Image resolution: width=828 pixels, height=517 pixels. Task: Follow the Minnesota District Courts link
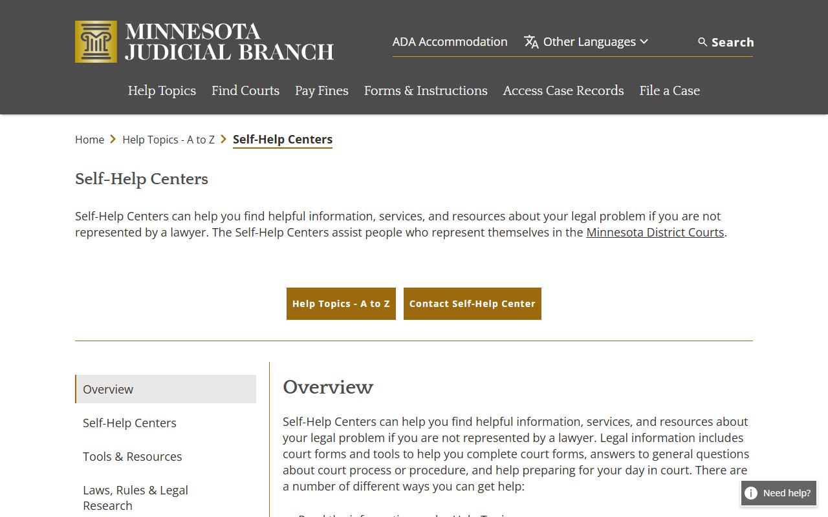coord(655,232)
